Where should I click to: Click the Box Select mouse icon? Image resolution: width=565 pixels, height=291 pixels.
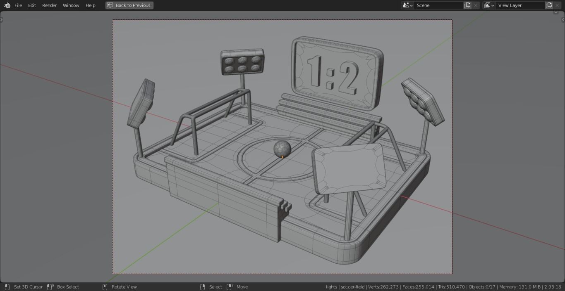[x=50, y=287]
